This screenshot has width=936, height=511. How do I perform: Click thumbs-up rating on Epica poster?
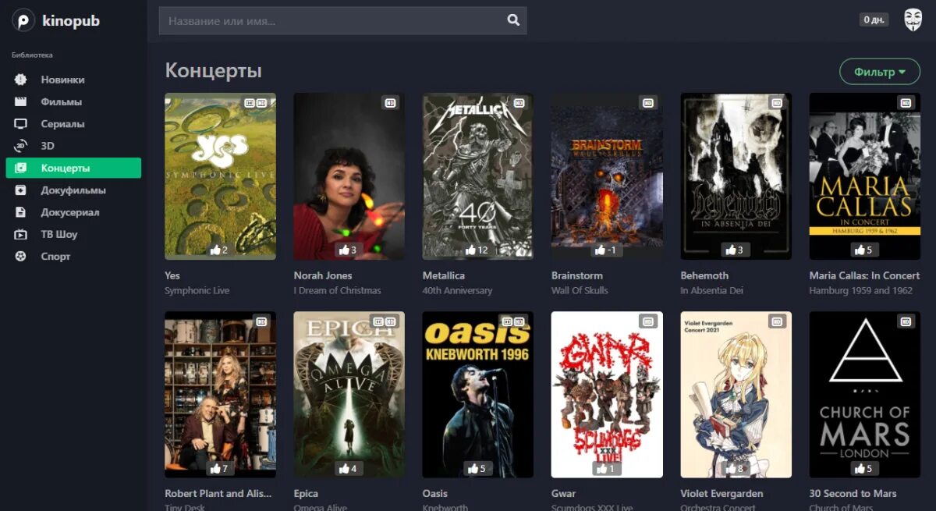point(348,468)
